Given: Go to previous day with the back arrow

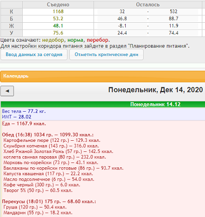Looking at the screenshot, I should 7,91.
